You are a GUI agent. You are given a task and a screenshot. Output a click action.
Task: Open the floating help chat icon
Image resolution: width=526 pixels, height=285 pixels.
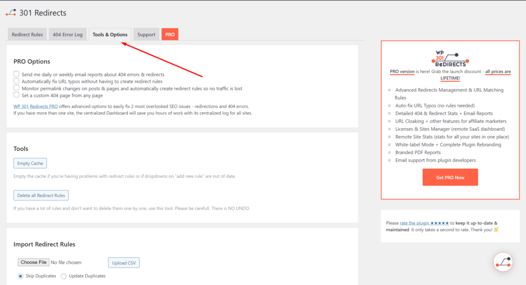(x=502, y=261)
